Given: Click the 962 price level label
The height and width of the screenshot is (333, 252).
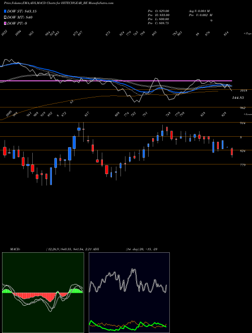Looking at the screenshot, I should pos(242,108).
